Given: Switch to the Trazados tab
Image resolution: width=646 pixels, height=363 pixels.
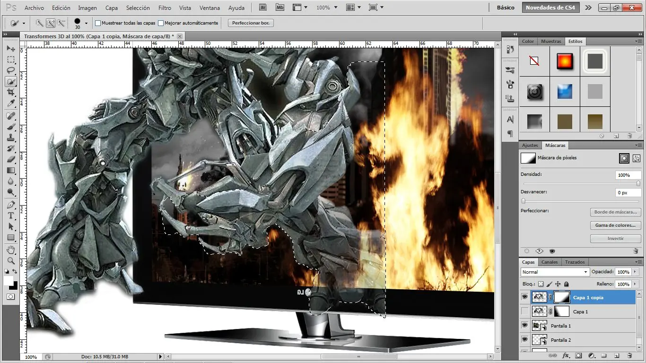Looking at the screenshot, I should pos(575,262).
